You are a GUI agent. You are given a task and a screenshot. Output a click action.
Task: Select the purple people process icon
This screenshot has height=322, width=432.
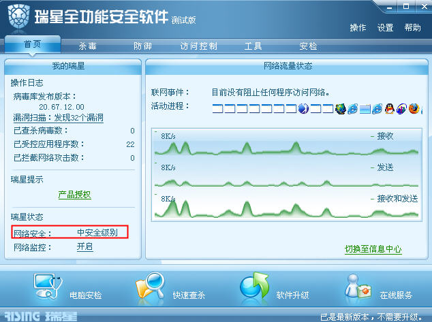click(x=401, y=109)
